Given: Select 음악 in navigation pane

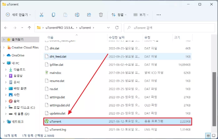Looking at the screenshot, I should pos(17,101).
